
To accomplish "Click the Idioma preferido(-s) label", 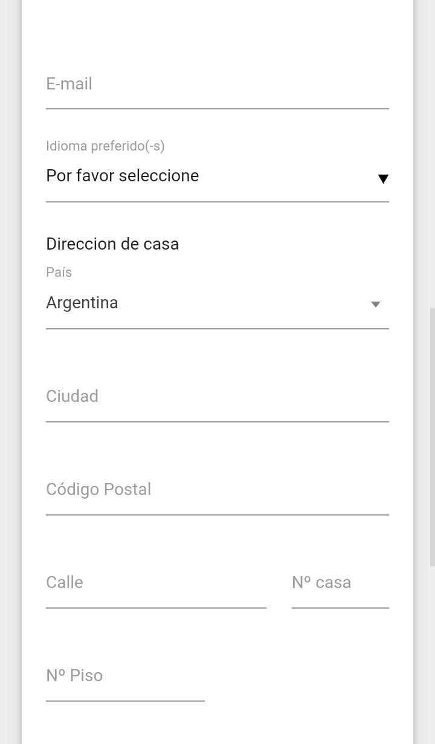I will click(x=105, y=146).
